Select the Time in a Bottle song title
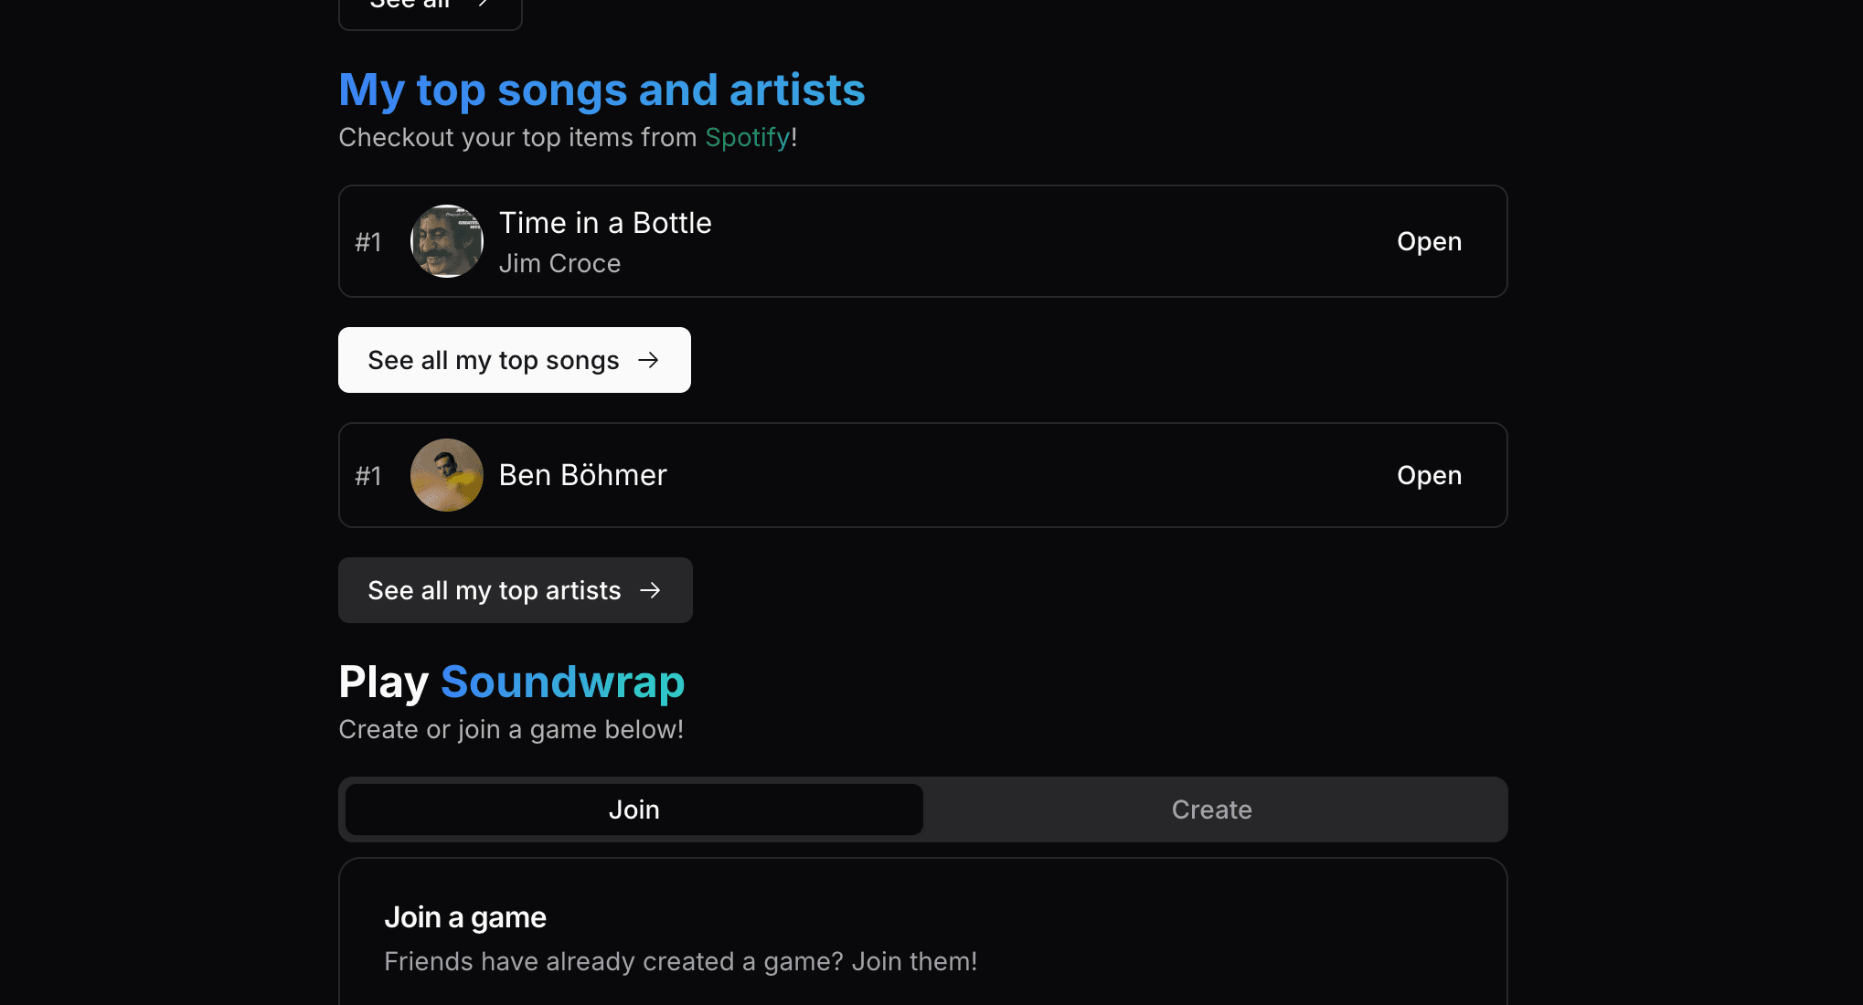Screen dimensions: 1863x1005 605,223
